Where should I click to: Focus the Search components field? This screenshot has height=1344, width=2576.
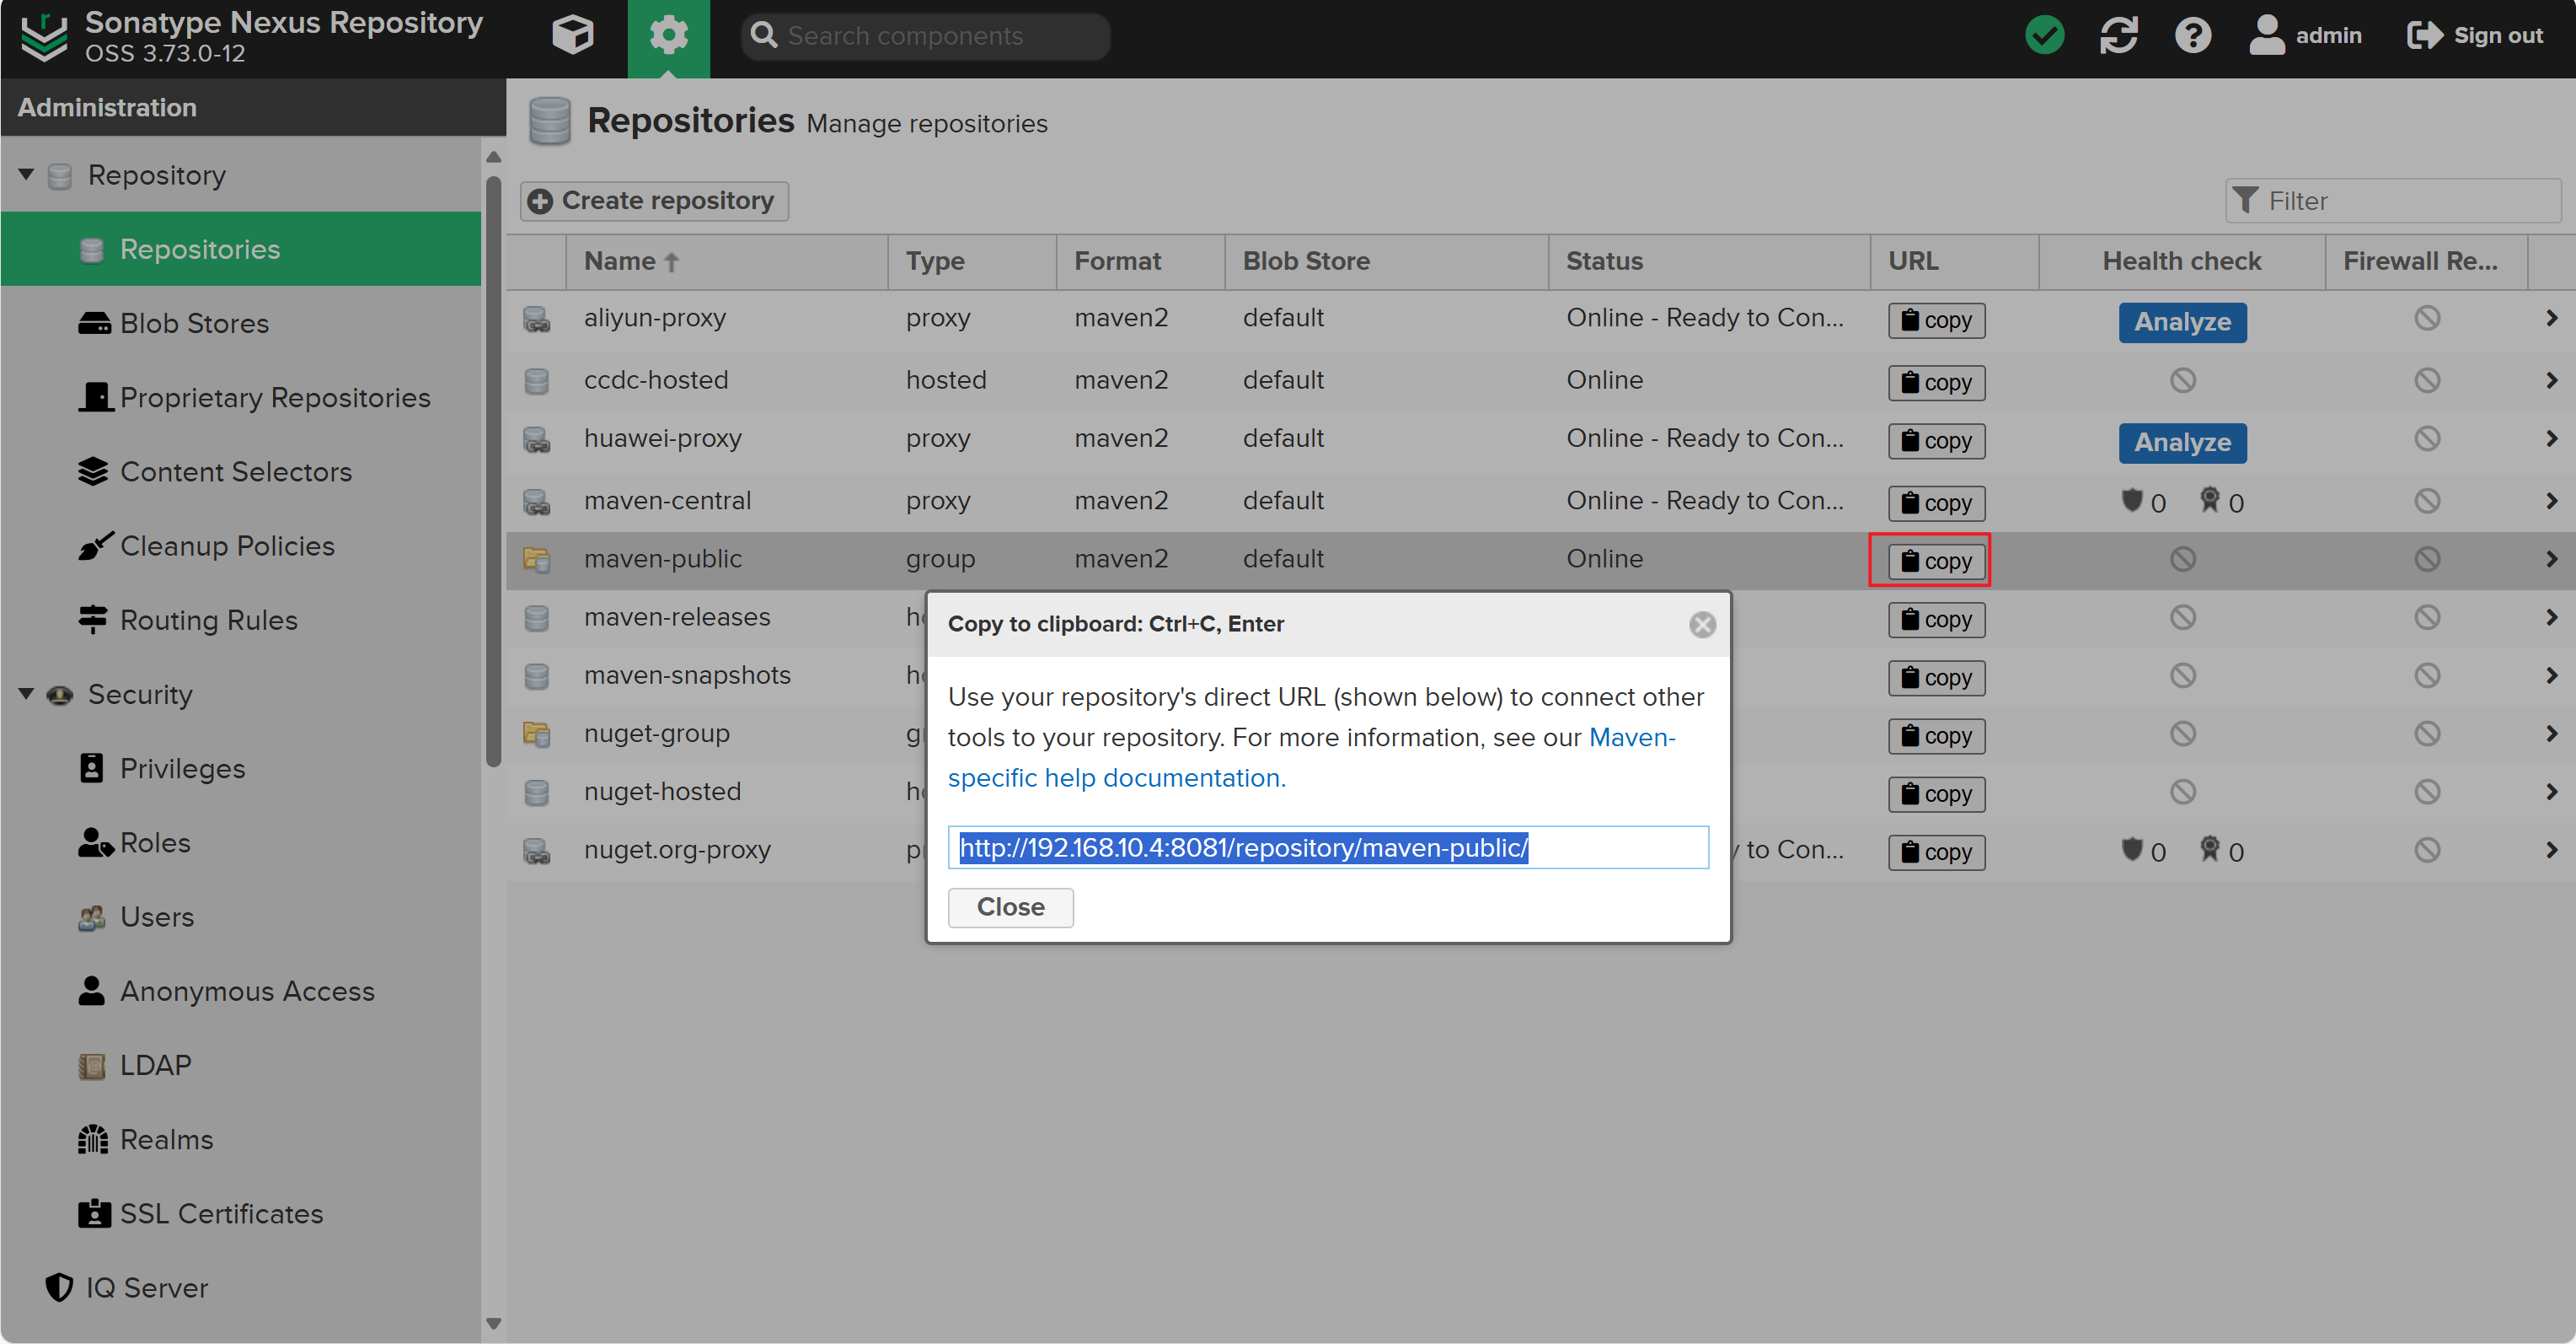(x=926, y=36)
